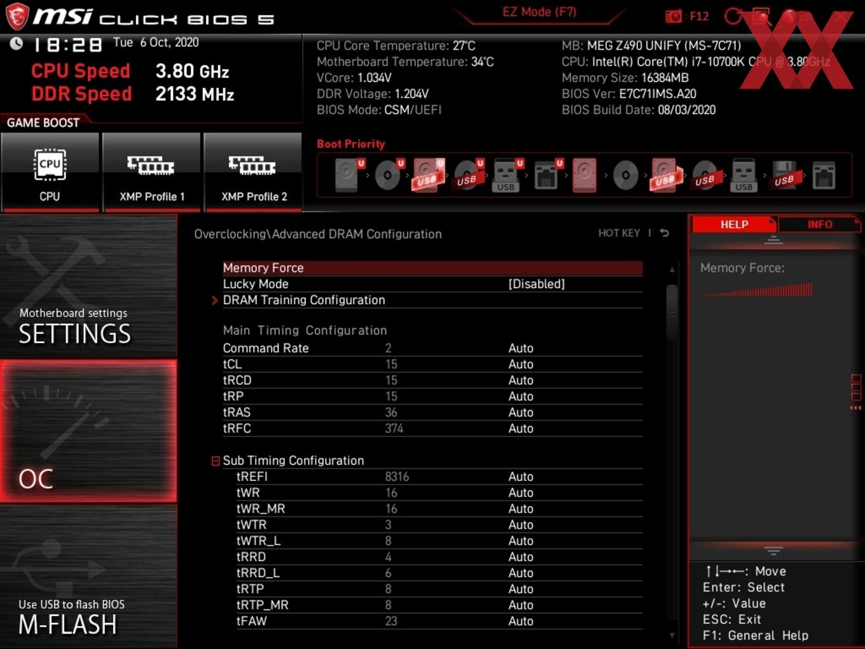Toggle the Game Boost CPU button

coord(50,172)
